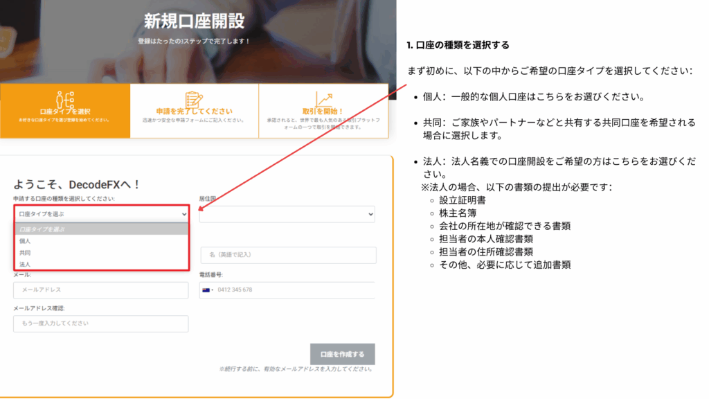Expand the 居住国 country dropdown
Viewport: 709px width, 399px height.
(287, 215)
